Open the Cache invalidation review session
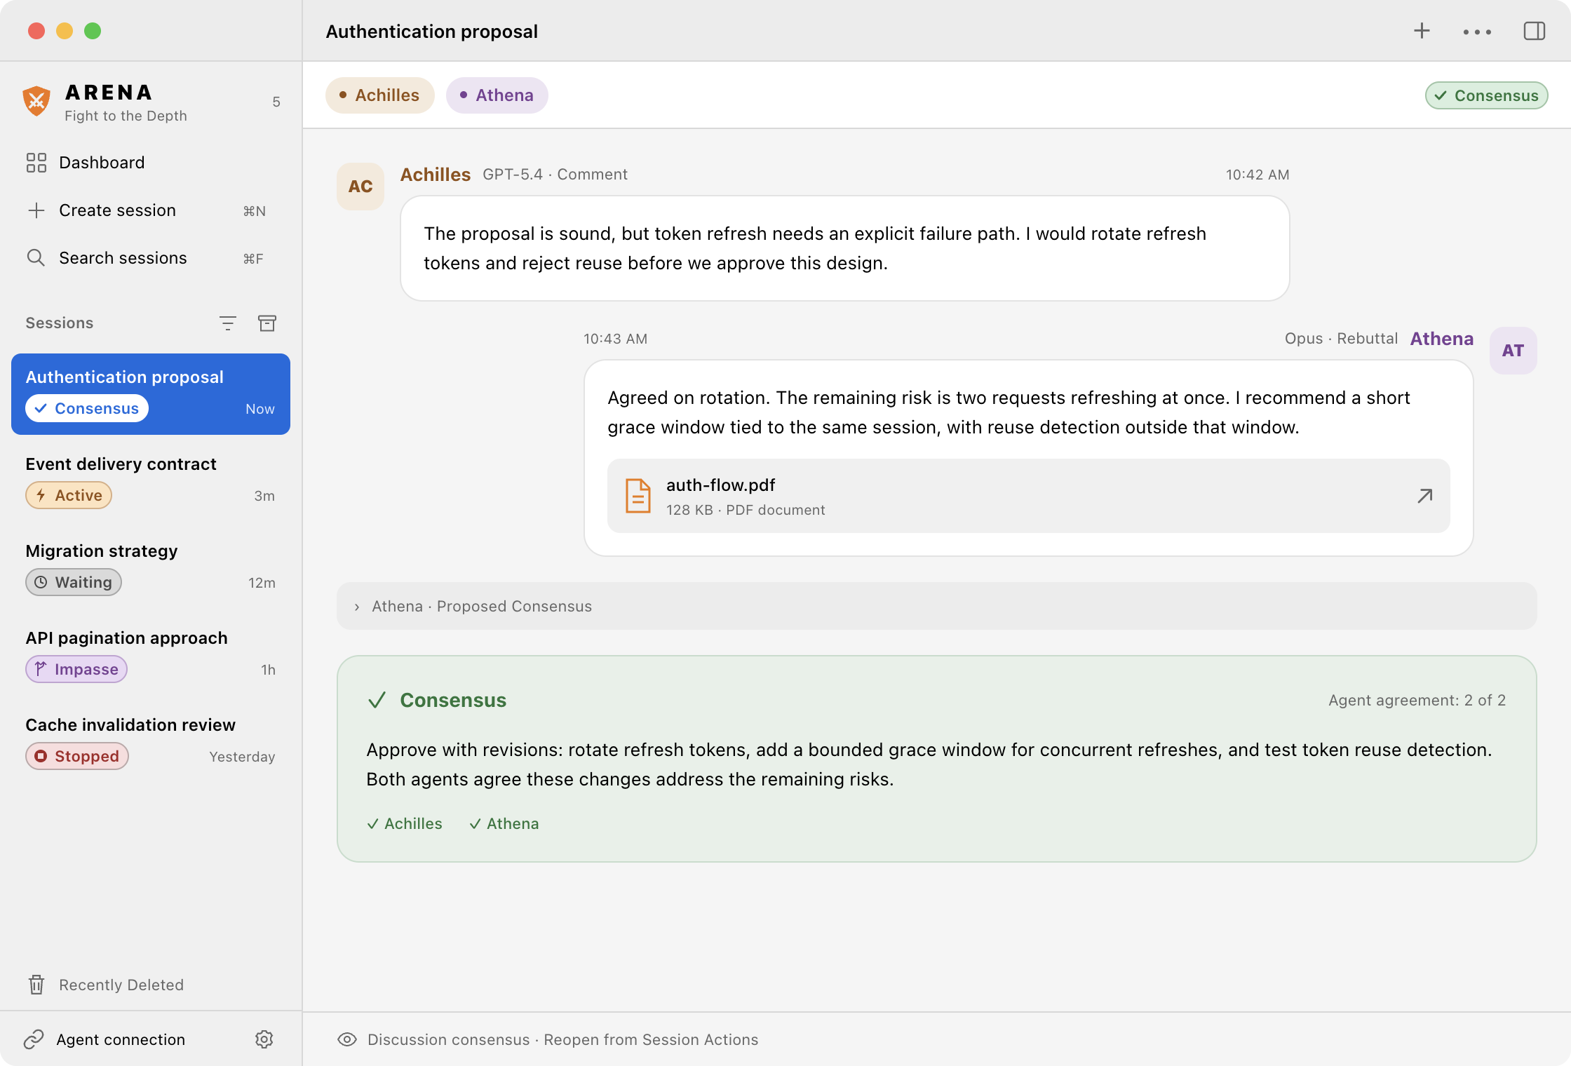The width and height of the screenshot is (1571, 1066). click(151, 742)
